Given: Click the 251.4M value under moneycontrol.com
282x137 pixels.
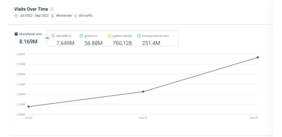Looking at the screenshot, I should click(151, 43).
